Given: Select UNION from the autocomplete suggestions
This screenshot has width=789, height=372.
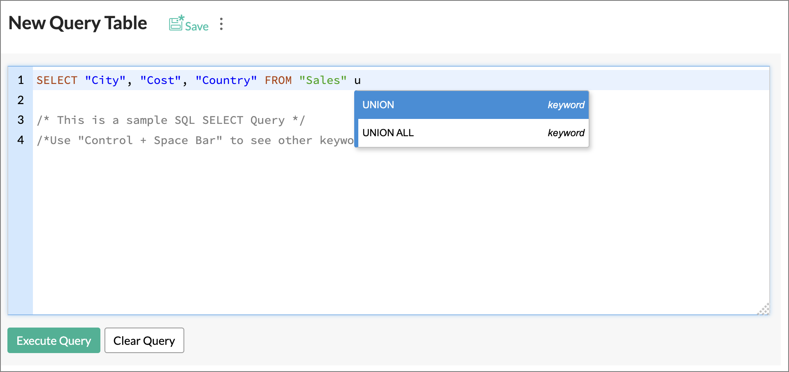Looking at the screenshot, I should (471, 105).
